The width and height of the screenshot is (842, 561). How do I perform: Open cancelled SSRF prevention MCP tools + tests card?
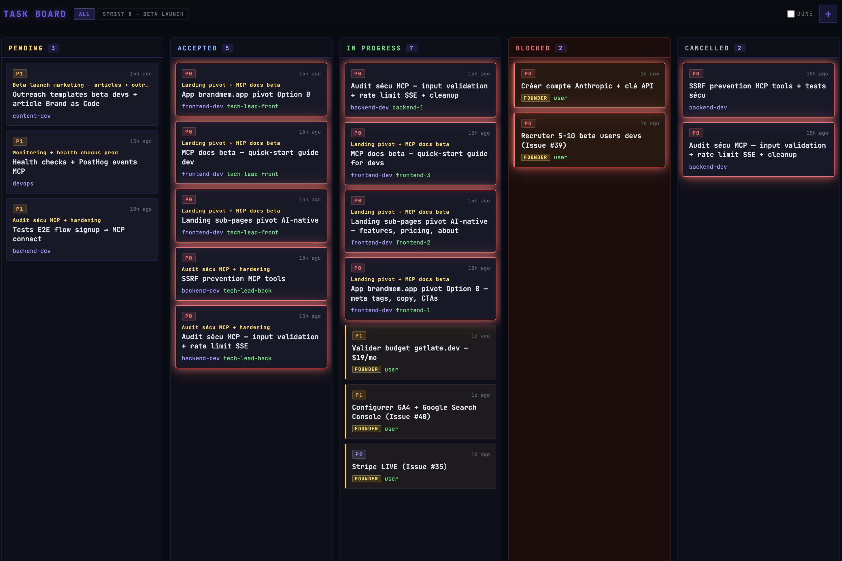point(758,90)
